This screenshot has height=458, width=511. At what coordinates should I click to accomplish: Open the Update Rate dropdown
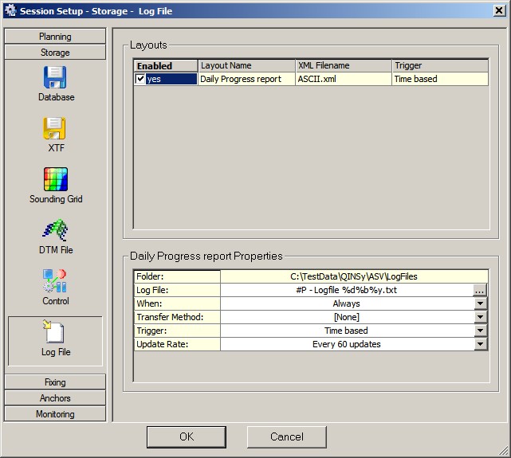tap(480, 344)
